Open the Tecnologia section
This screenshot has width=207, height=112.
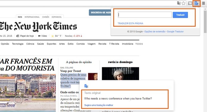point(18,44)
